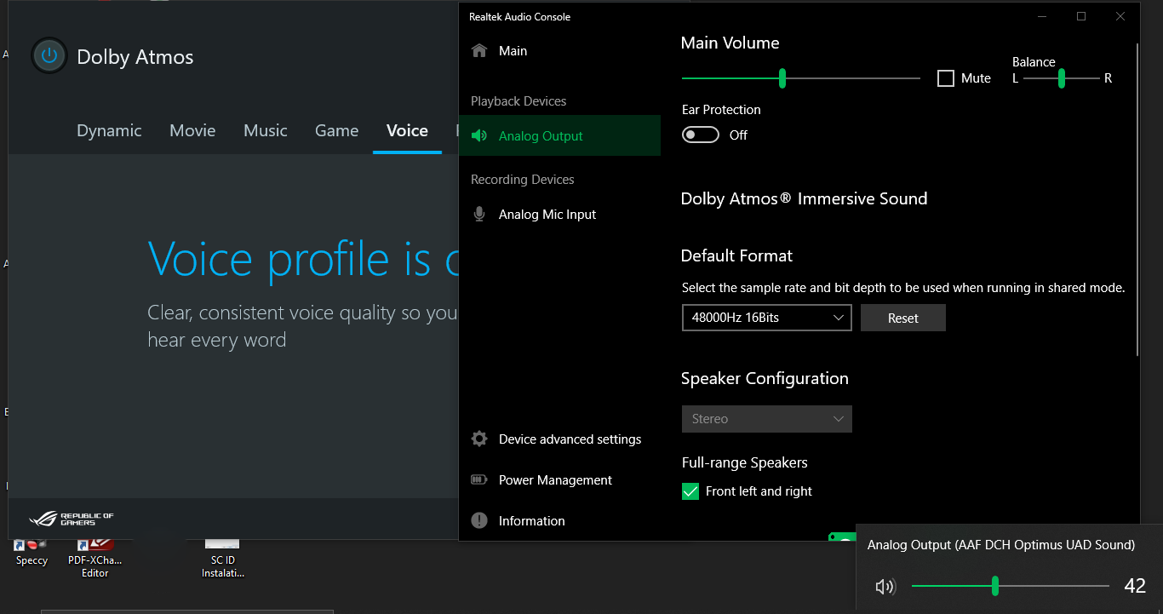Click the microphone icon beside Analog Mic Input

pos(479,215)
